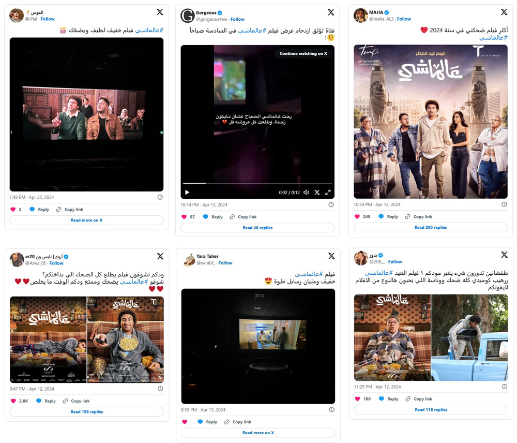The height and width of the screenshot is (443, 517).
Task: Click Continue watching on X
Action: (x=303, y=53)
